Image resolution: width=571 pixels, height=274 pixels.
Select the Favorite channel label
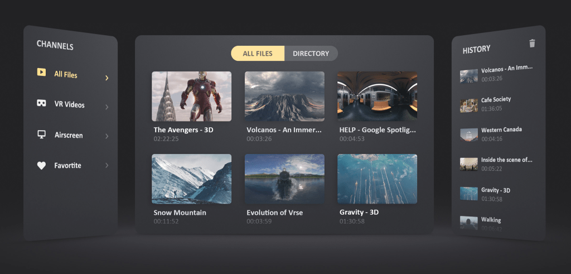(67, 165)
